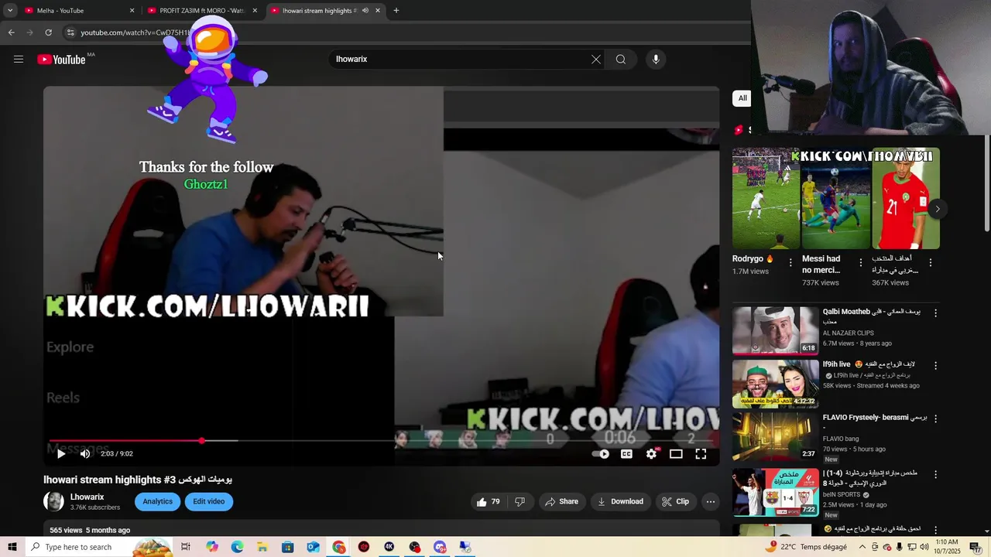This screenshot has height=557, width=991.
Task: Open the Morocco jersey short thumbnail
Action: tap(906, 199)
